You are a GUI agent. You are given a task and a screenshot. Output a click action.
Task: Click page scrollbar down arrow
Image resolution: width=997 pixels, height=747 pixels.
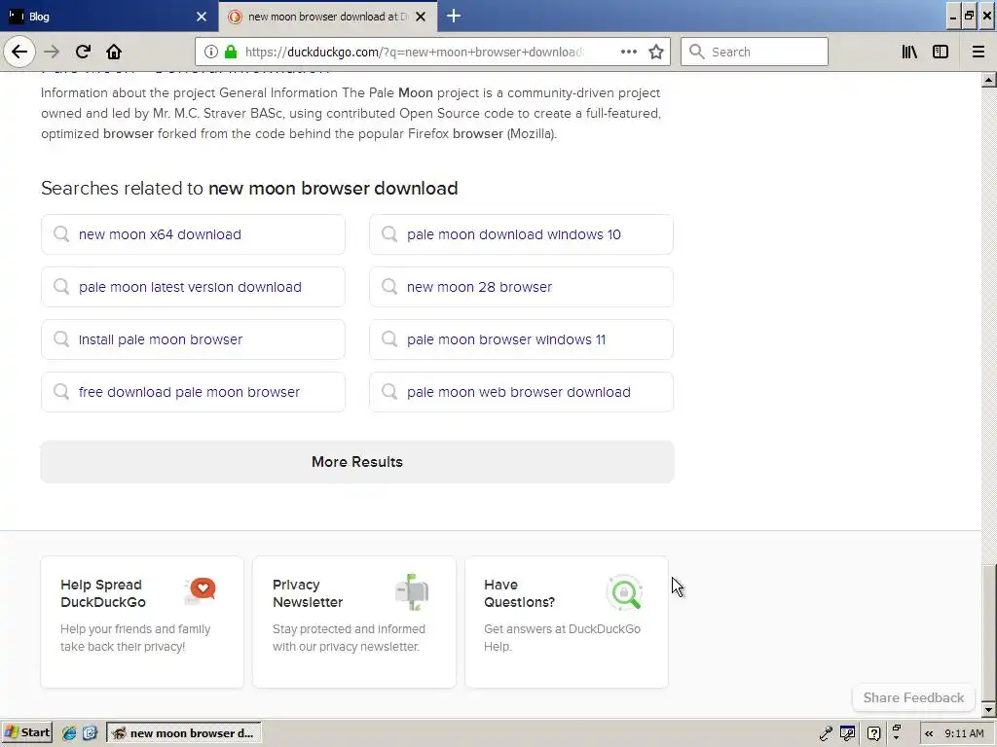[989, 709]
